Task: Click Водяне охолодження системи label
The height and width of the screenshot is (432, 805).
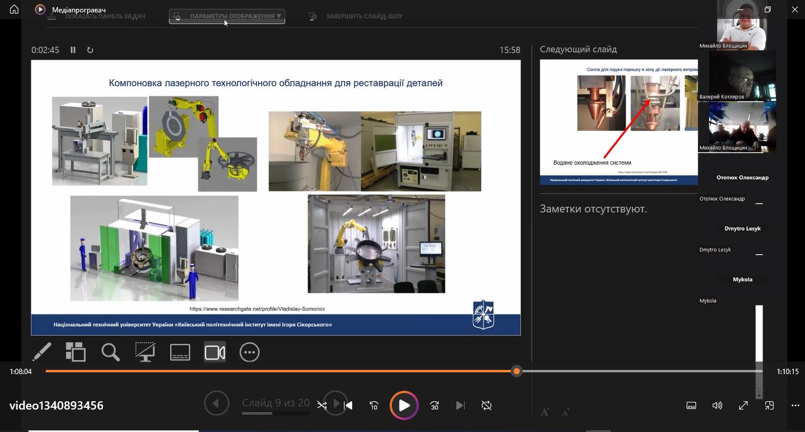Action: 592,163
